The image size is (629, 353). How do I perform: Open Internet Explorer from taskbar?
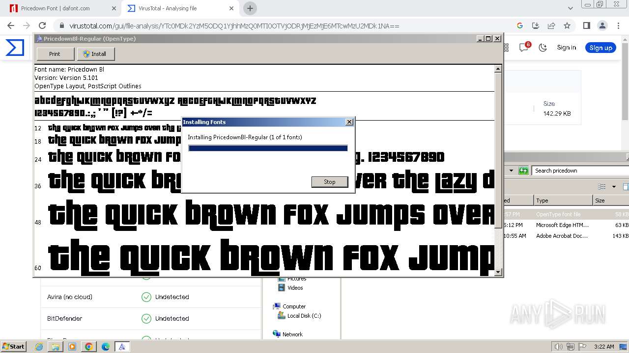[39, 347]
